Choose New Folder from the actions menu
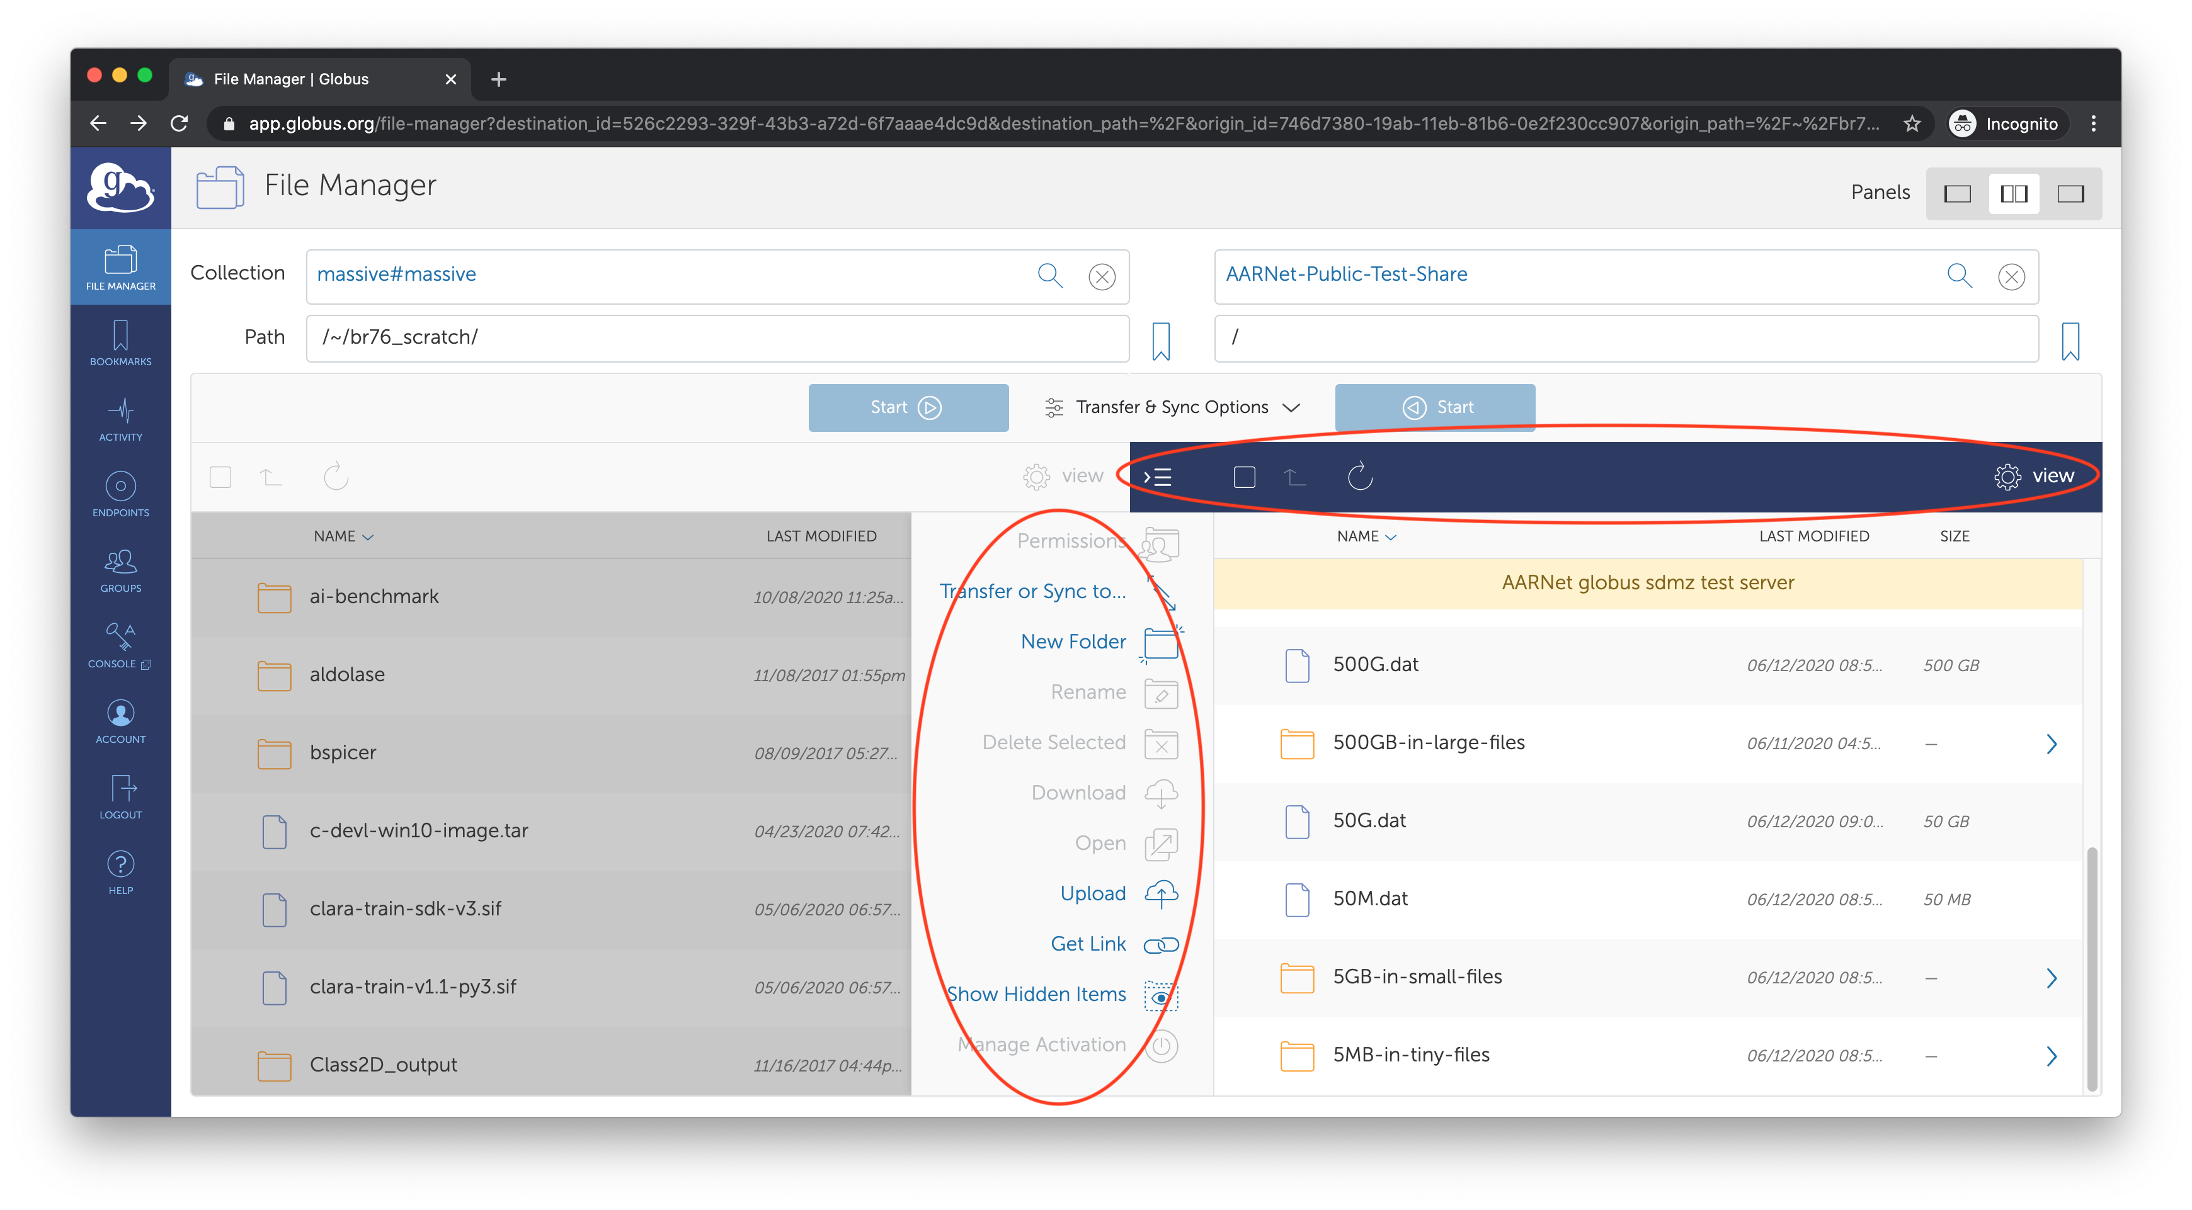 (x=1073, y=641)
